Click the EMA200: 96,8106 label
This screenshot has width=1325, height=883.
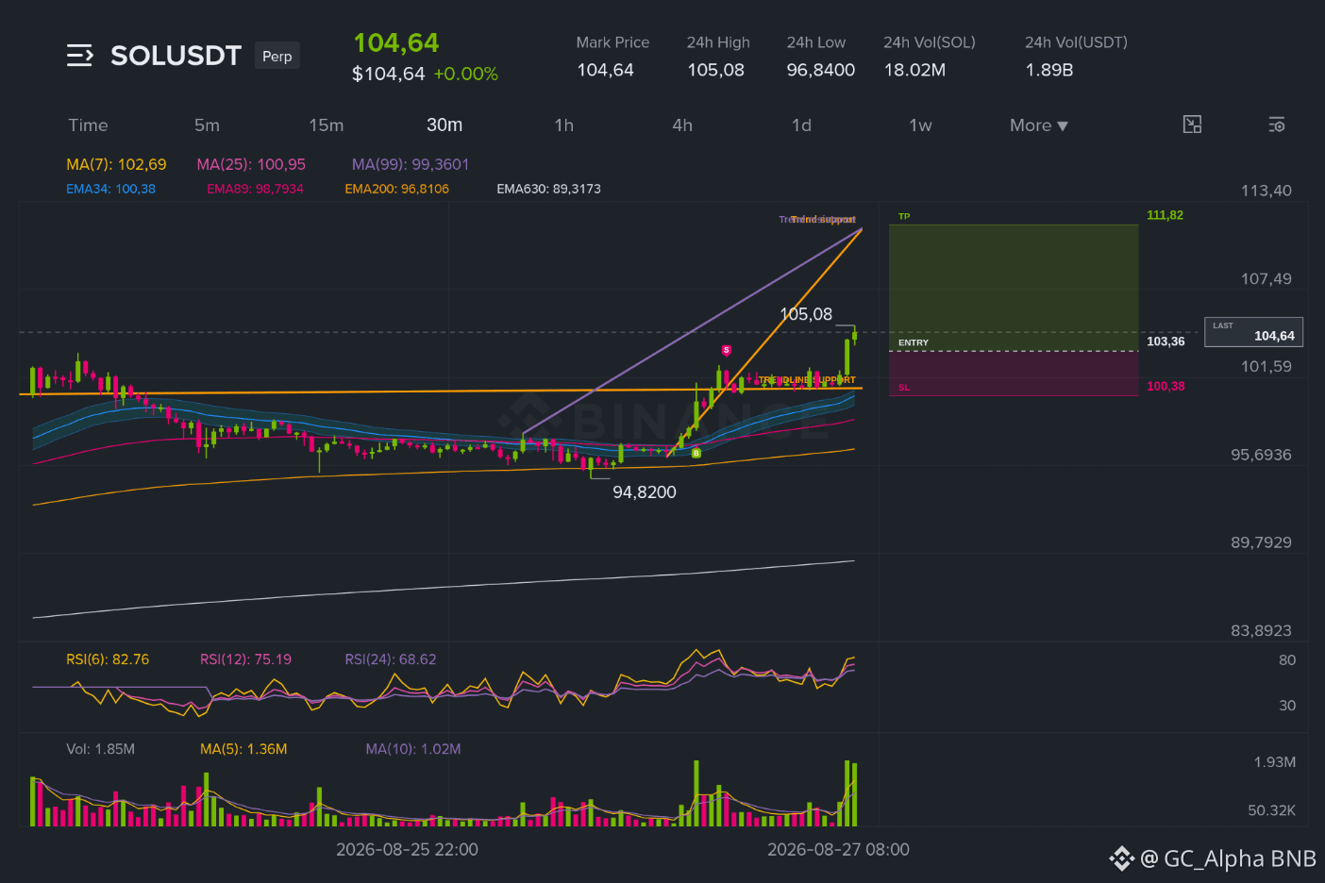397,189
